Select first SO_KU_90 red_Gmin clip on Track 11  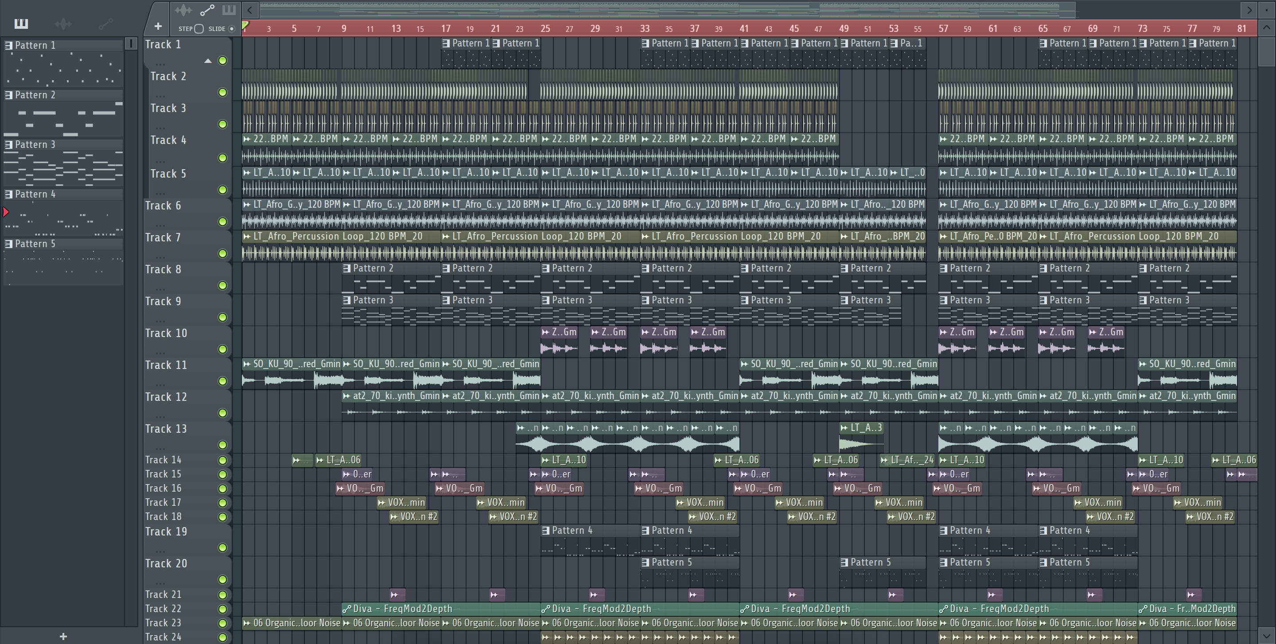[292, 373]
